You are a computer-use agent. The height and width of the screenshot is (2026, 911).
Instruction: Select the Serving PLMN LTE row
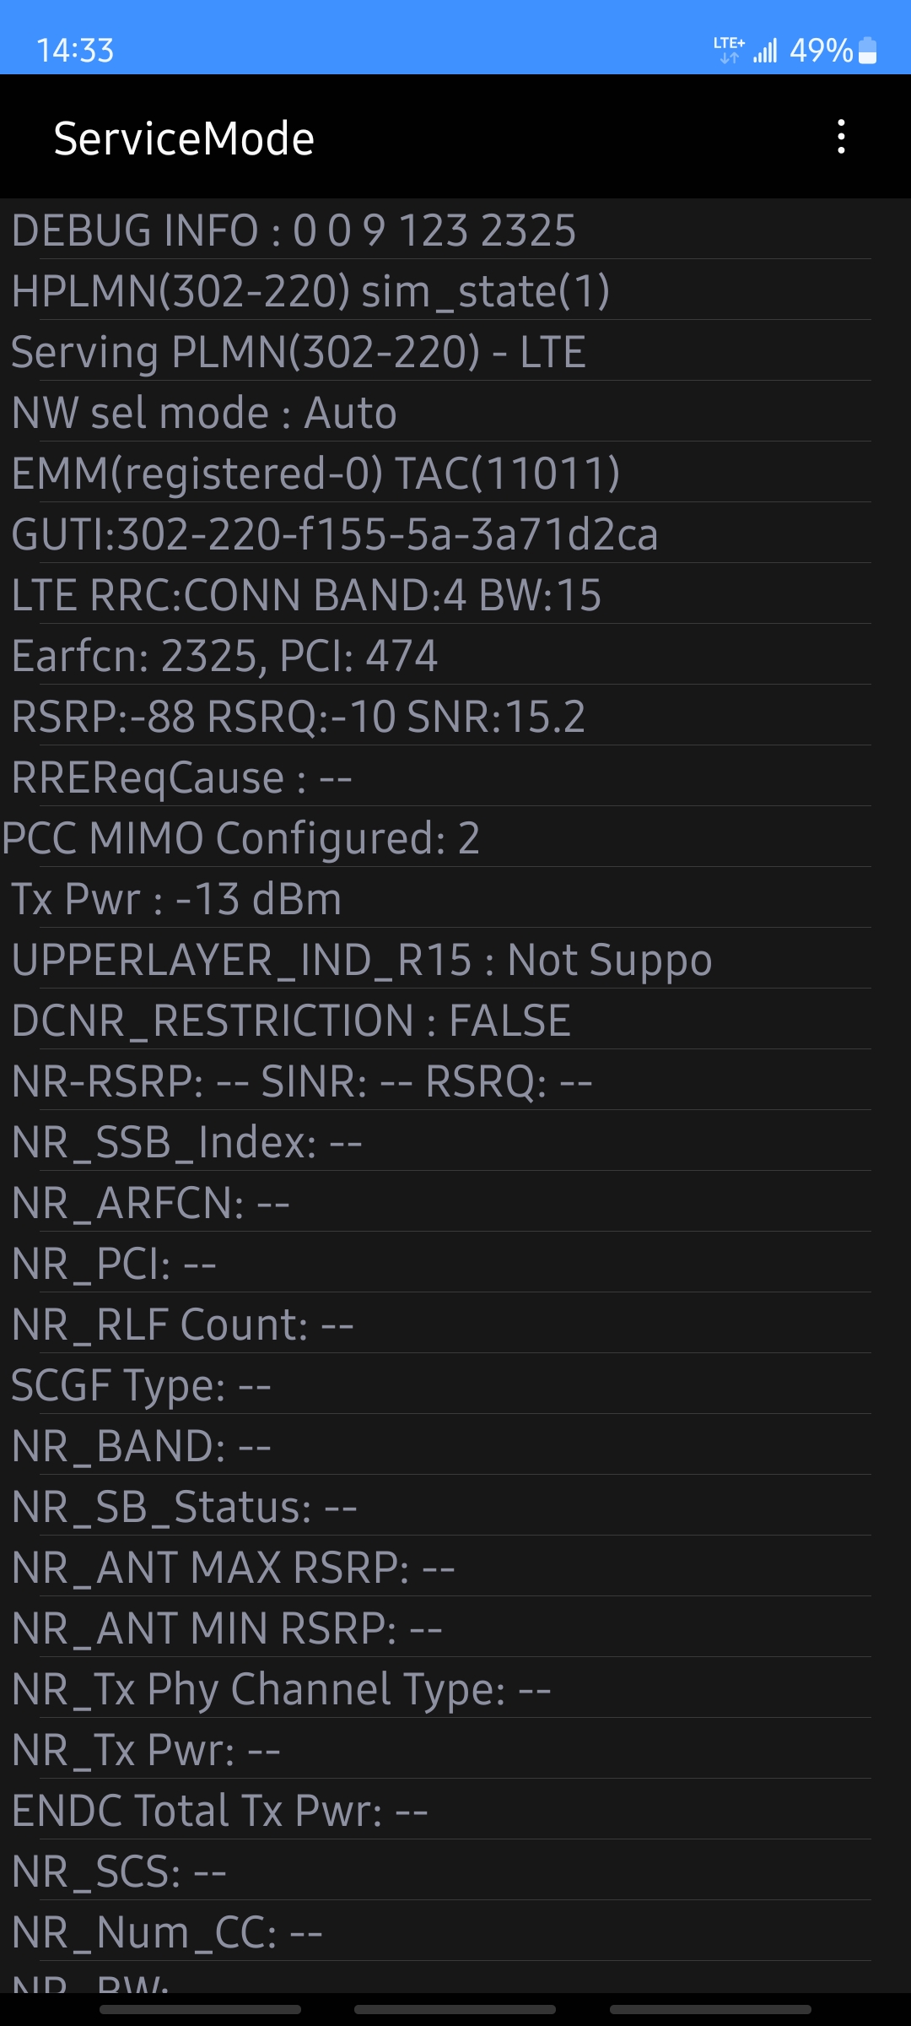(299, 352)
